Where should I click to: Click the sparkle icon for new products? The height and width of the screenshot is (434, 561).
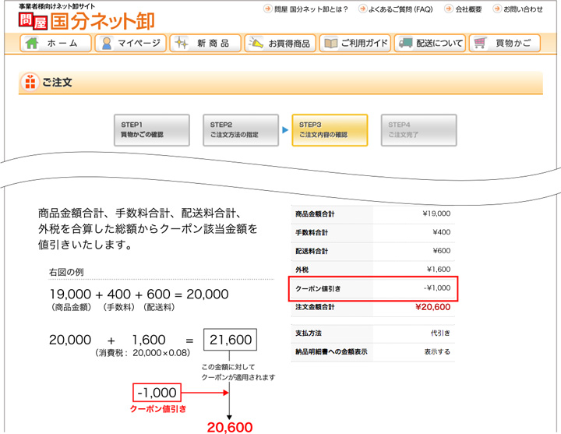click(181, 44)
